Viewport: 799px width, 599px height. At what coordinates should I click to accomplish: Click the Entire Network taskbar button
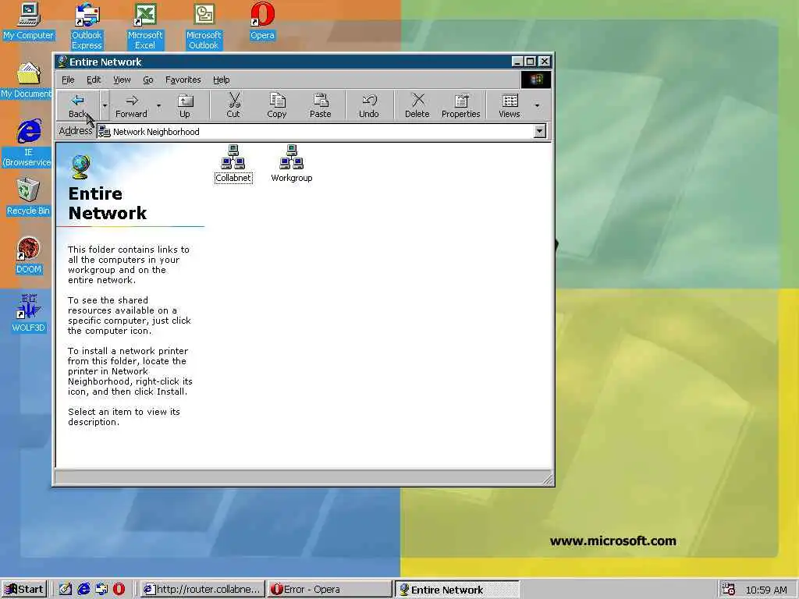click(x=457, y=590)
